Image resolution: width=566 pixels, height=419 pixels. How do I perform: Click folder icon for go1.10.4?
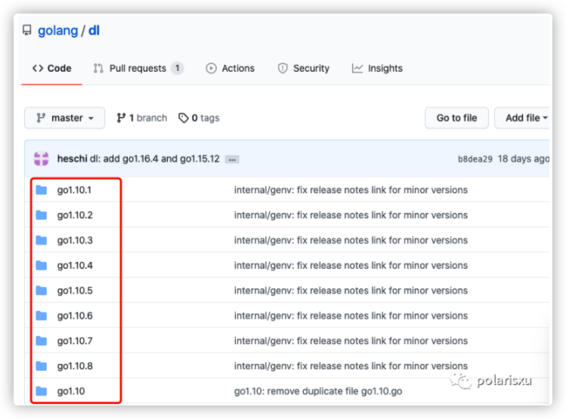click(41, 265)
